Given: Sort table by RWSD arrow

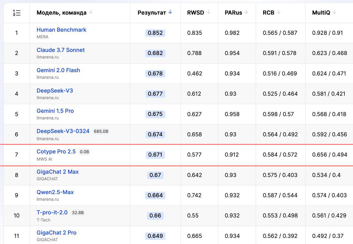Looking at the screenshot, I should pos(208,12).
